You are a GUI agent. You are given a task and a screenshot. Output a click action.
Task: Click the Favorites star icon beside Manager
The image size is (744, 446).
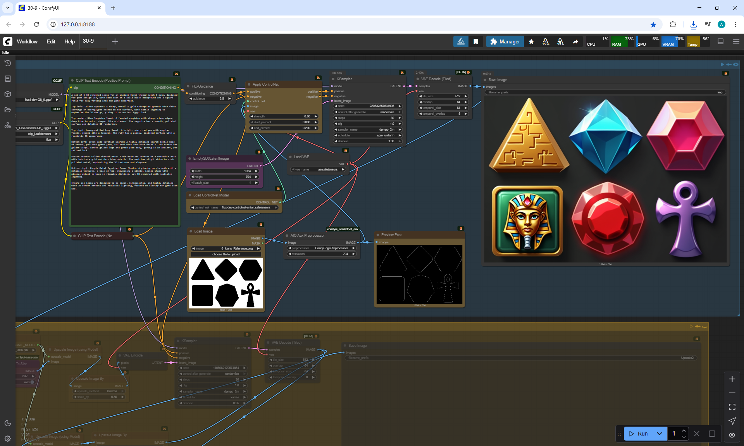pos(531,41)
